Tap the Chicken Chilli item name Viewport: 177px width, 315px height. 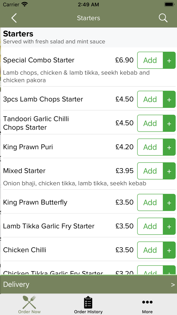(25, 250)
